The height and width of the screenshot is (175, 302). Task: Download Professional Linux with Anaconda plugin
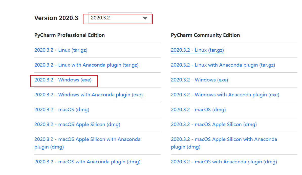point(86,65)
